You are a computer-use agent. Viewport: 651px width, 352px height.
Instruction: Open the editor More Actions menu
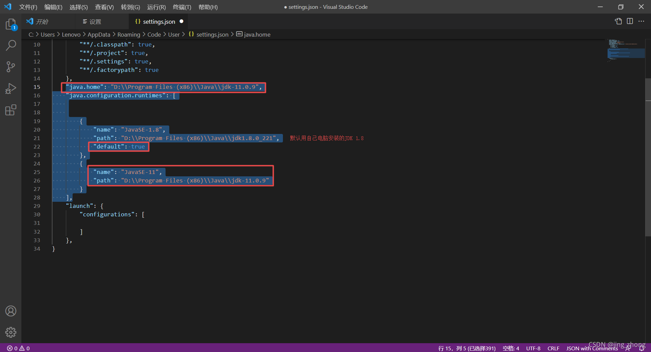coord(641,21)
